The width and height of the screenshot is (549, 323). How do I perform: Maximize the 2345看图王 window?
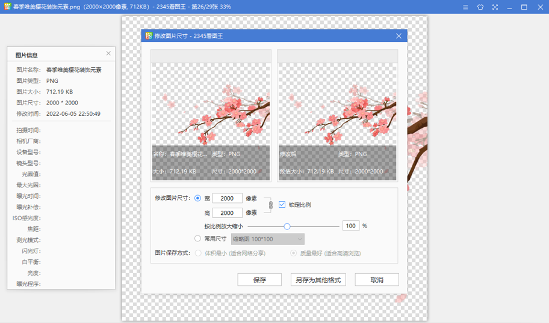point(524,7)
